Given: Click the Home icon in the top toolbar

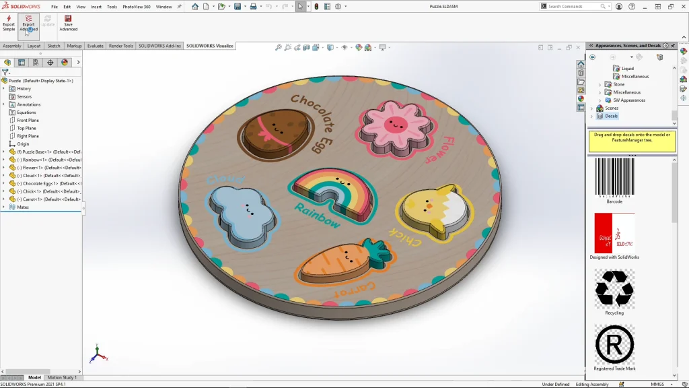Looking at the screenshot, I should [195, 7].
